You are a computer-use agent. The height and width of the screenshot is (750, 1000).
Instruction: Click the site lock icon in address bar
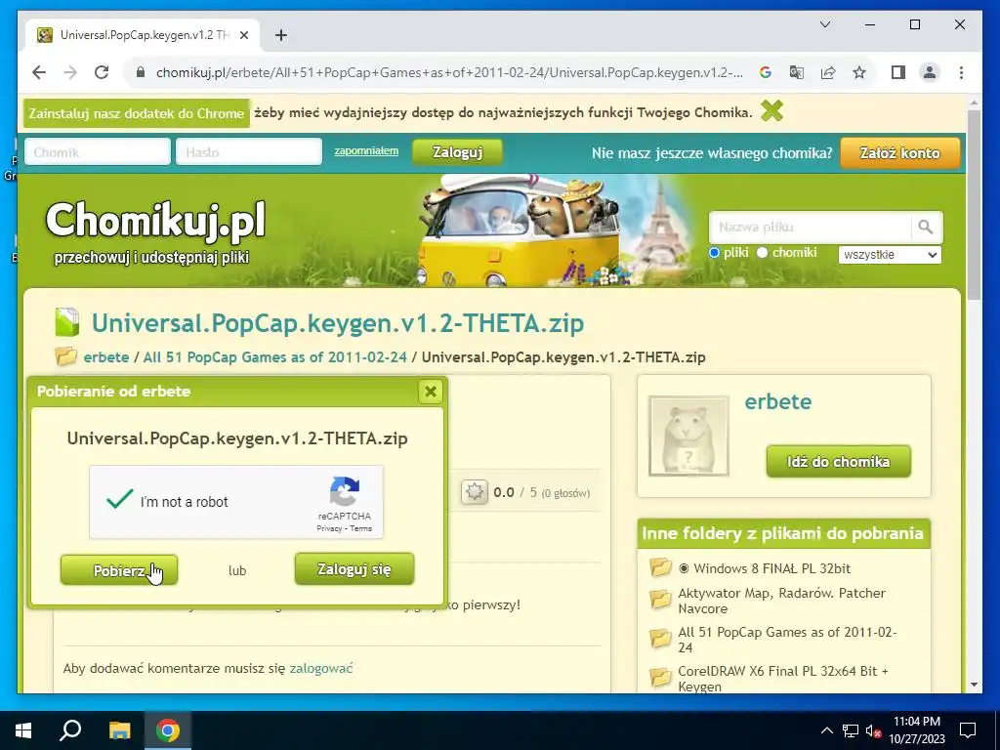point(141,72)
